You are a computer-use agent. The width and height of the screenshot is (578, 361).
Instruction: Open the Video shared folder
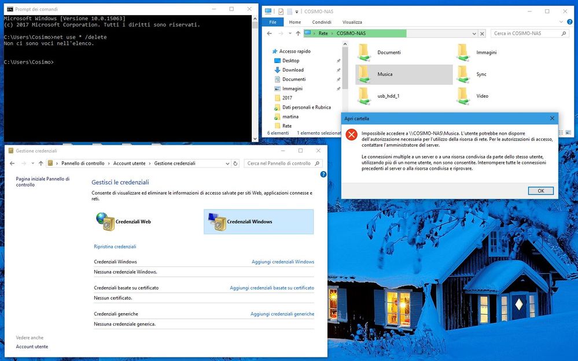463,96
